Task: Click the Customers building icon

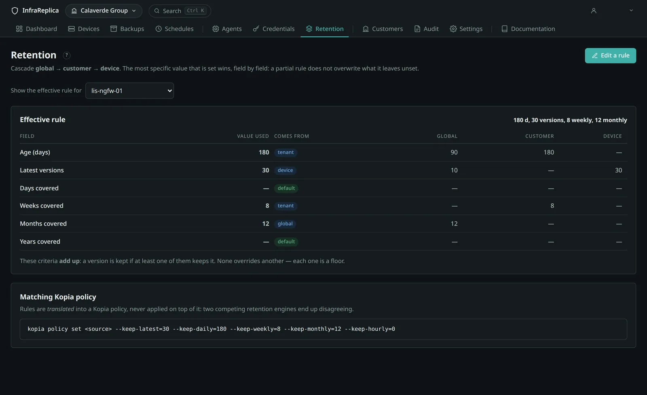Action: pos(366,29)
